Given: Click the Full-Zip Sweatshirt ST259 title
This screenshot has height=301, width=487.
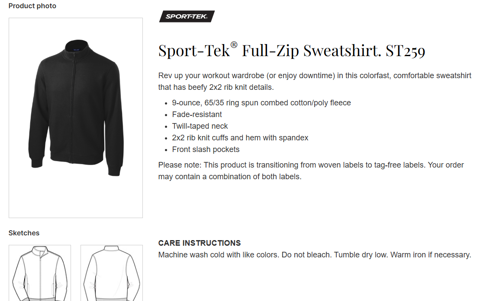Looking at the screenshot, I should [292, 51].
